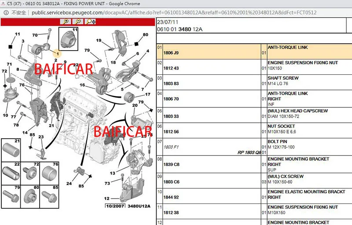The height and width of the screenshot is (225, 352).
Task: Select part number 1812 43
Action: (x=171, y=68)
